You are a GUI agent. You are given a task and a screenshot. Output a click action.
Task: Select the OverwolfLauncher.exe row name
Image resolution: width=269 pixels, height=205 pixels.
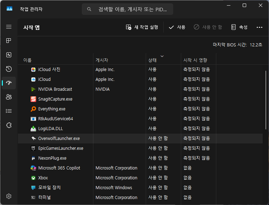click(59, 139)
